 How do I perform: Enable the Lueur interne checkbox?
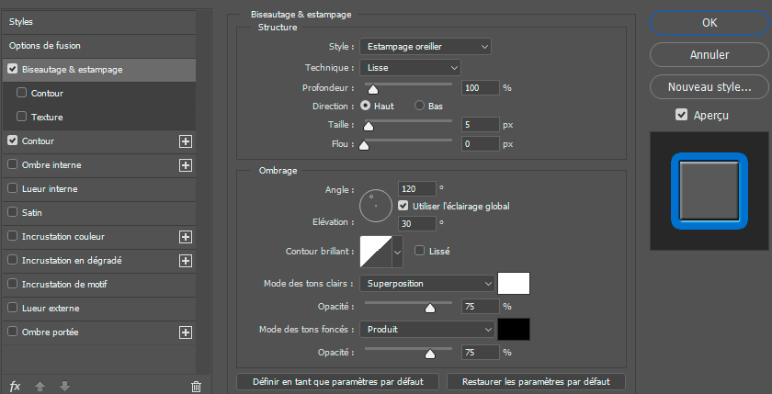pos(12,189)
